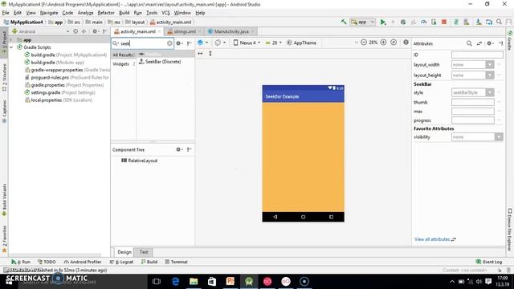Click expand horizontally arrow in design toolbar
514x289 pixels.
(x=200, y=54)
